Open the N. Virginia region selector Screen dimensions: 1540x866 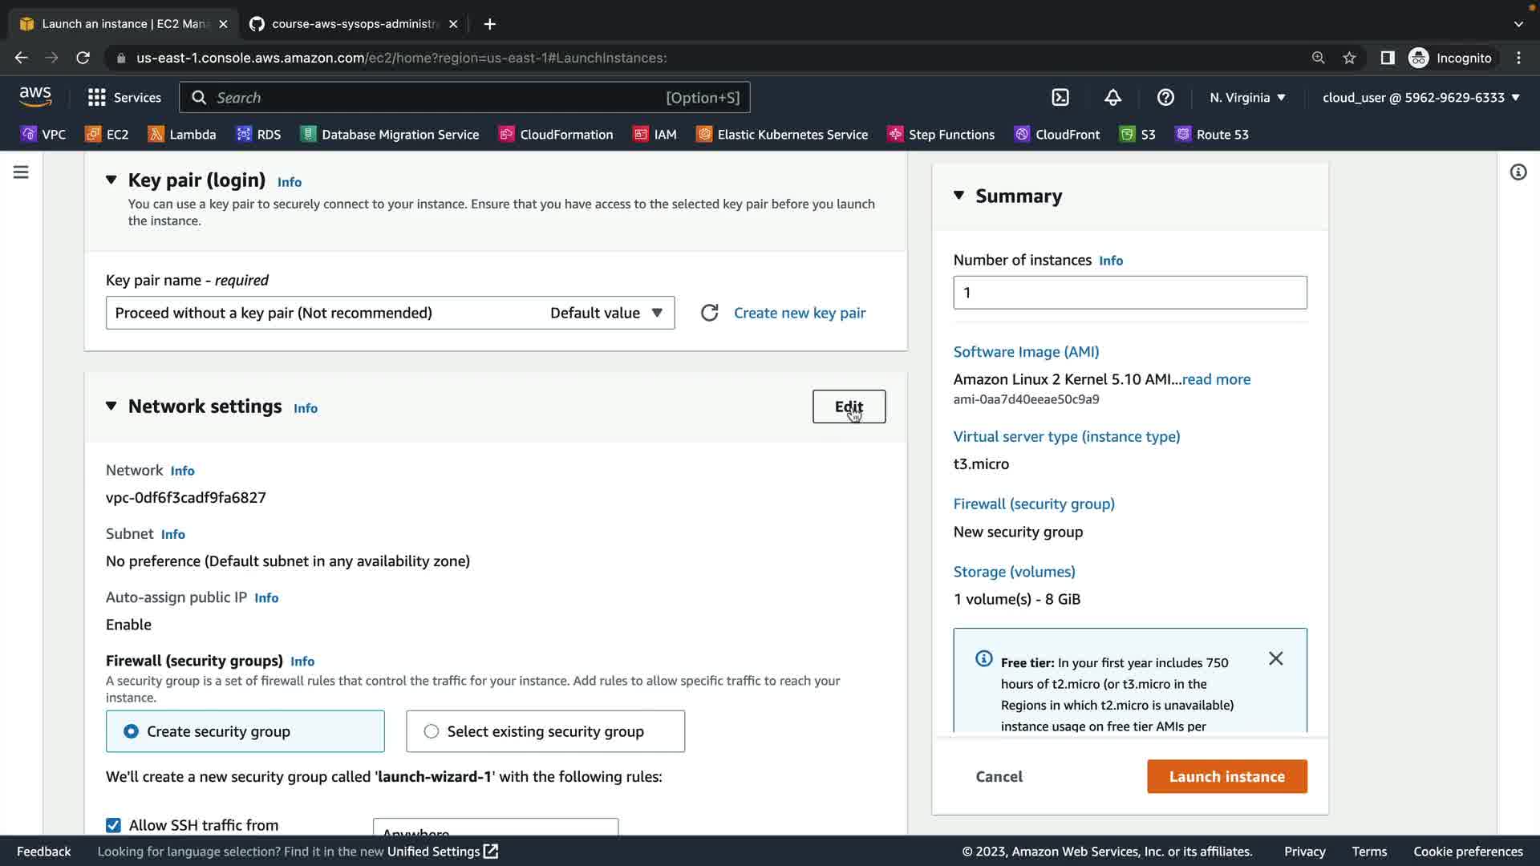click(x=1247, y=98)
